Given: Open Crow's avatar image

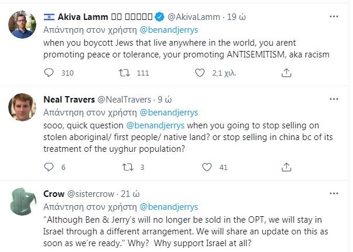Looking at the screenshot, I should 22,202.
